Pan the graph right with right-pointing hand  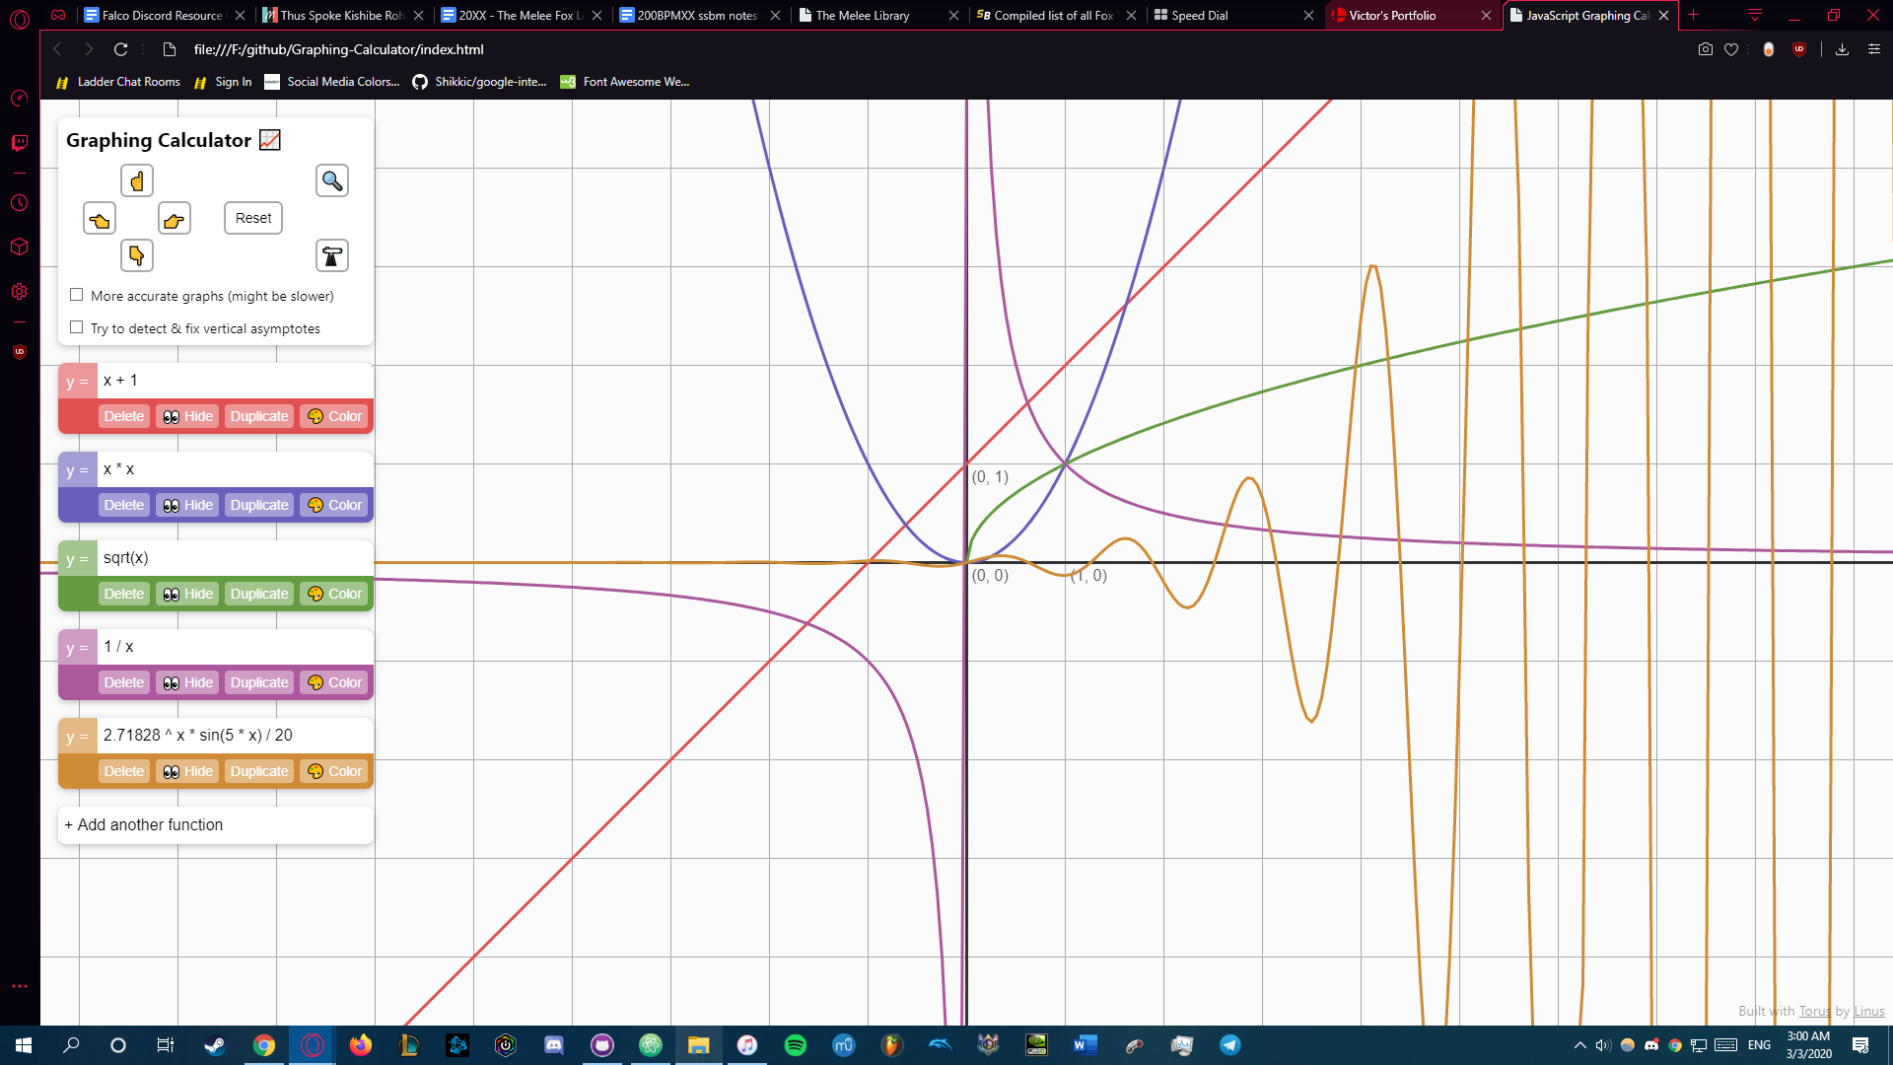pos(175,219)
